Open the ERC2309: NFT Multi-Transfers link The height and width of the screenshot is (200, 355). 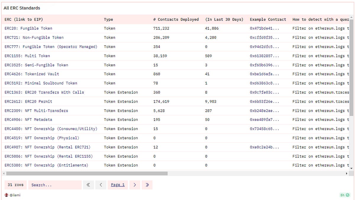point(36,111)
